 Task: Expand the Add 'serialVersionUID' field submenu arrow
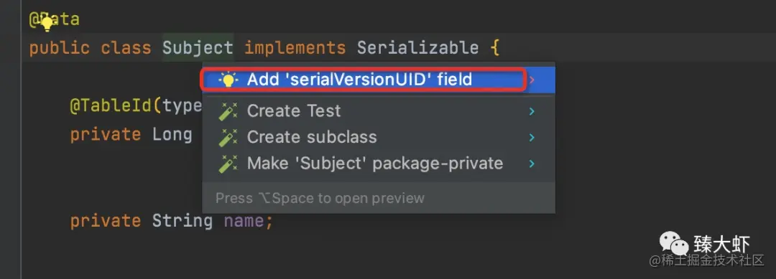pyautogui.click(x=532, y=80)
